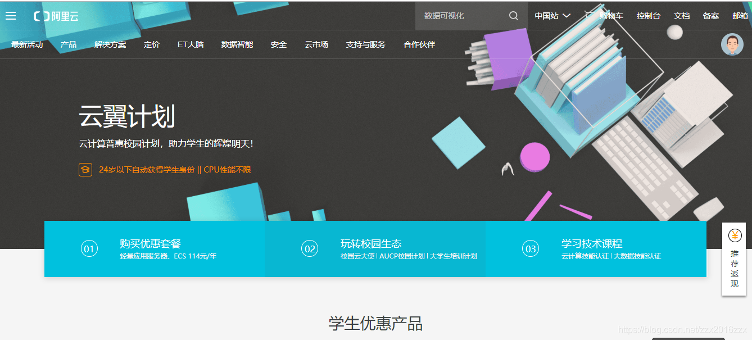Open 校园云大使 link
The image size is (752, 340).
[357, 256]
